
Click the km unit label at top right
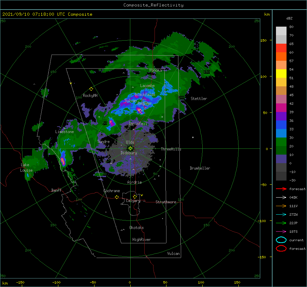(267, 14)
